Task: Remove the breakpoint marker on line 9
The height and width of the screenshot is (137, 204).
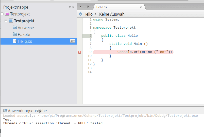Action: [79, 52]
